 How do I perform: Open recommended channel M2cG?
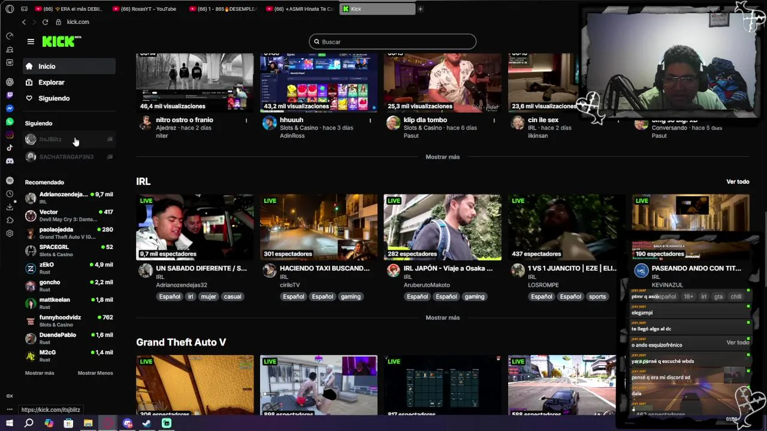click(x=69, y=356)
